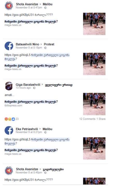Click Eka Petriashvili's Facebook logo avatar

click(x=9, y=130)
